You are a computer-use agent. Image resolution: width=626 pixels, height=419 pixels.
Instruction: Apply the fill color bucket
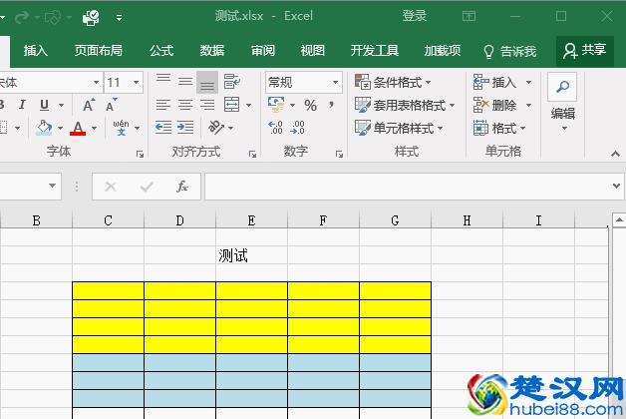[44, 128]
